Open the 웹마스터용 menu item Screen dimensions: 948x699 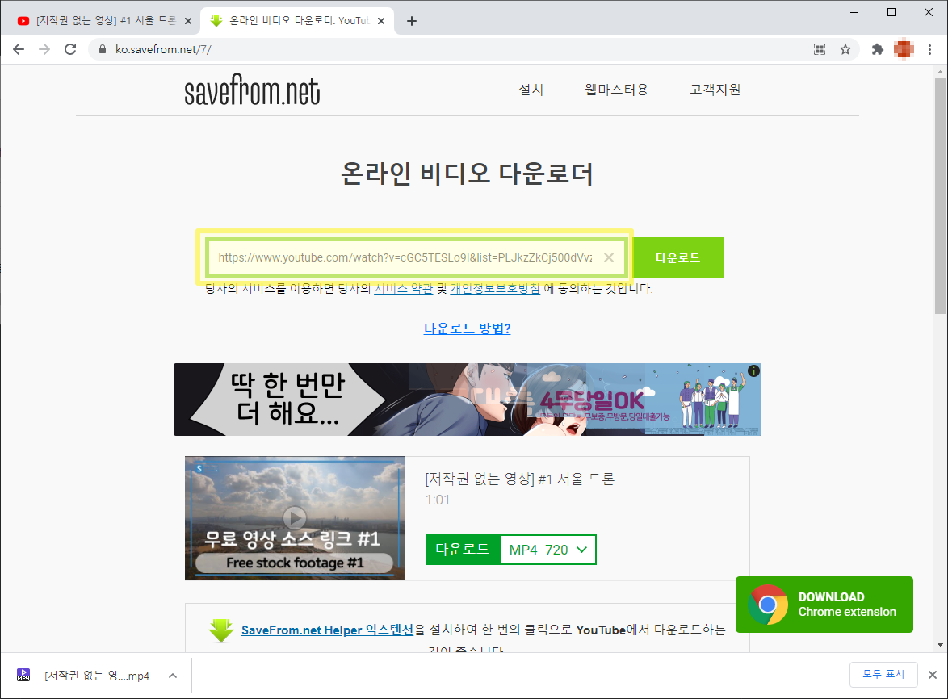click(616, 90)
